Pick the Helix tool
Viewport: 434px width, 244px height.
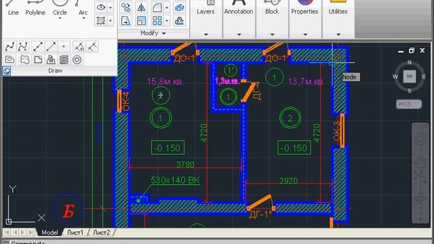click(x=64, y=60)
